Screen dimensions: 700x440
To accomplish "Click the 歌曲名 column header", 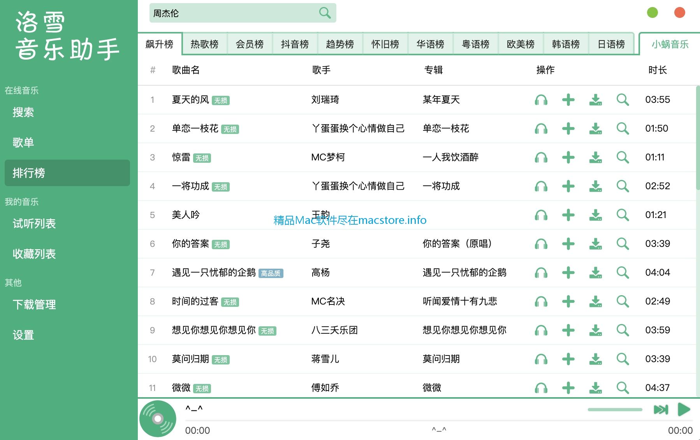I will [x=186, y=70].
